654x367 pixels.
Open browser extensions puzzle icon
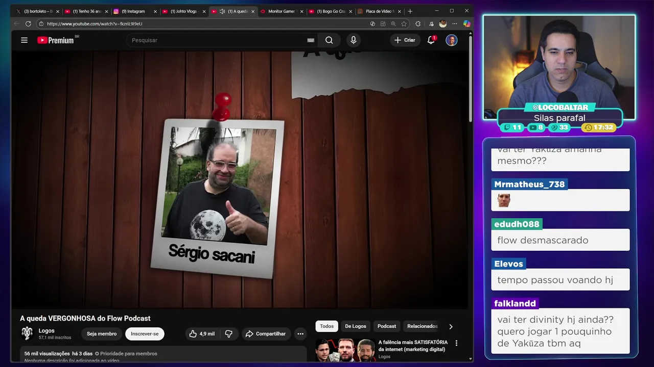coord(418,23)
